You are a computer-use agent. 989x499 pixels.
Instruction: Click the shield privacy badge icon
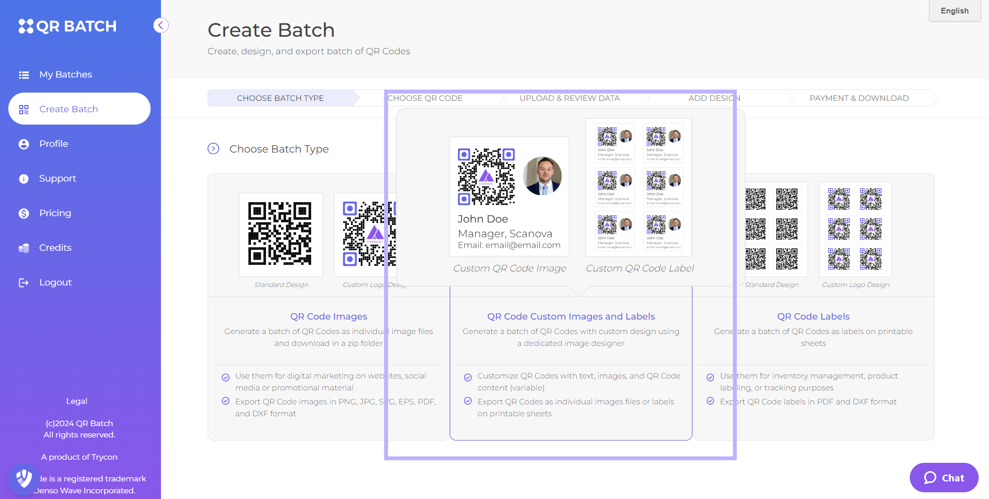click(24, 479)
